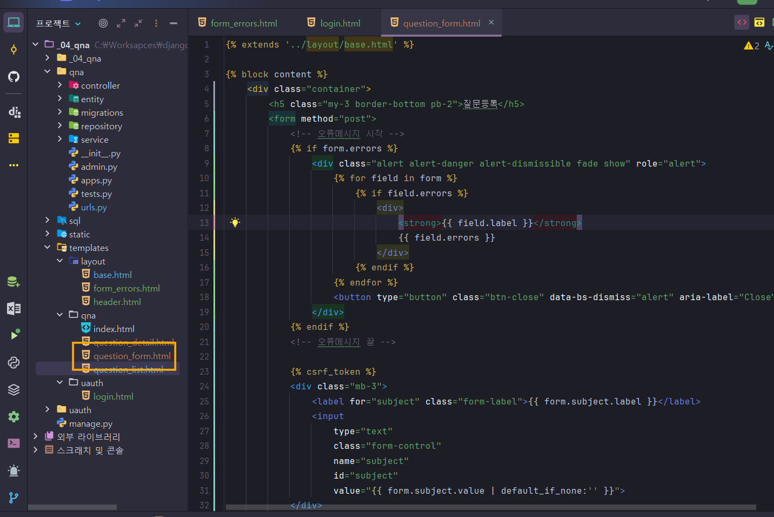774x517 pixels.
Task: Open project panel options menu
Action: coord(156,23)
